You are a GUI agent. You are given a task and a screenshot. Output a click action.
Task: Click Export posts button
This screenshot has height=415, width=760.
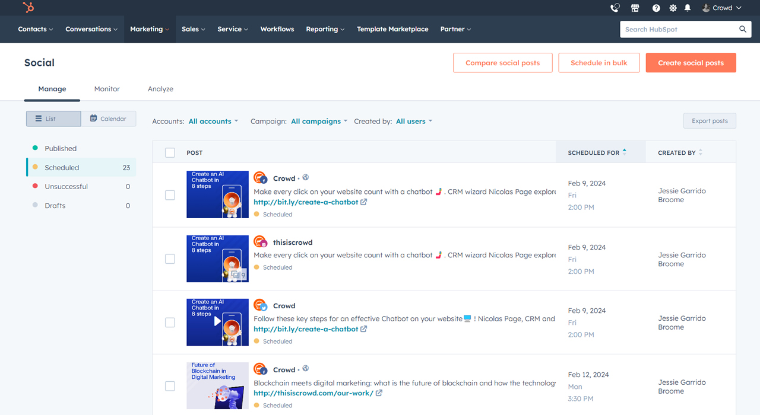point(710,121)
